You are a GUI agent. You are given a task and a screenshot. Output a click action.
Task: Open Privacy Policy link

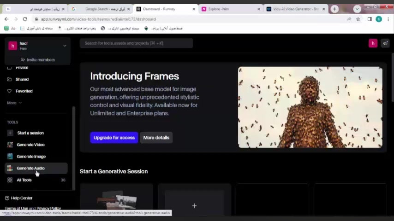49,208
